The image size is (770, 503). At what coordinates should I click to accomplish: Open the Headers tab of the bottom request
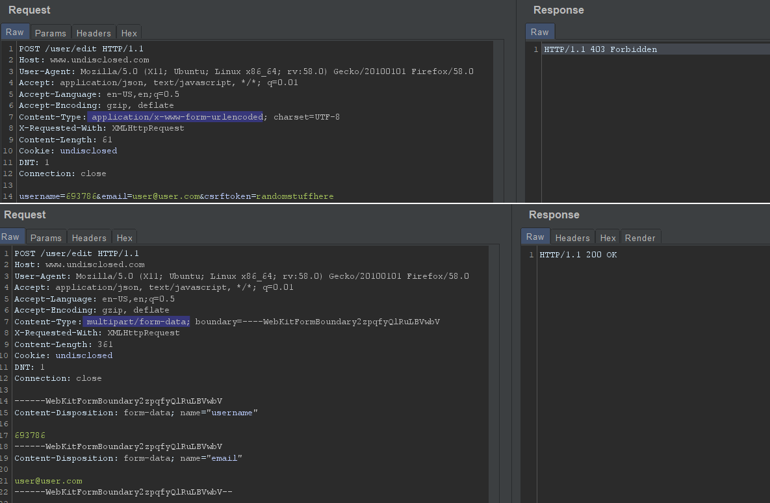coord(89,237)
